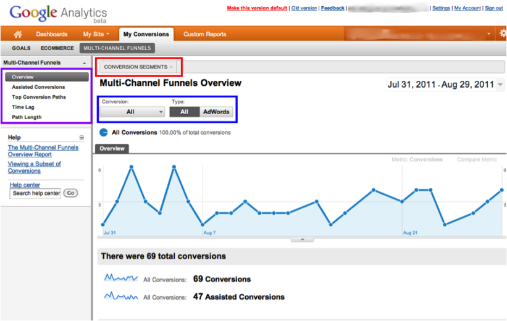
Task: Open the date range picker arrow
Action: click(x=500, y=85)
